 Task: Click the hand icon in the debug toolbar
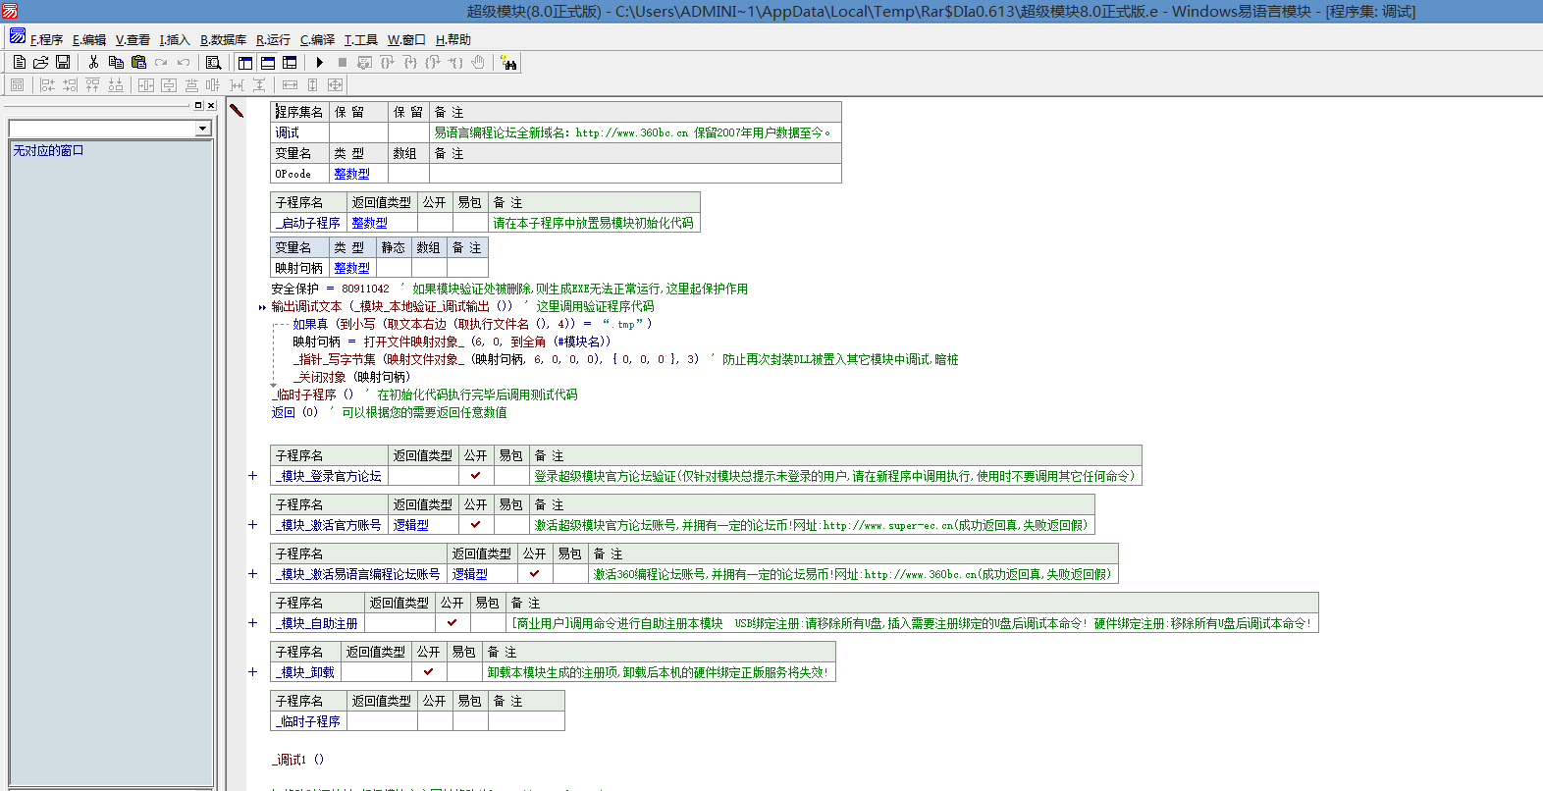478,62
